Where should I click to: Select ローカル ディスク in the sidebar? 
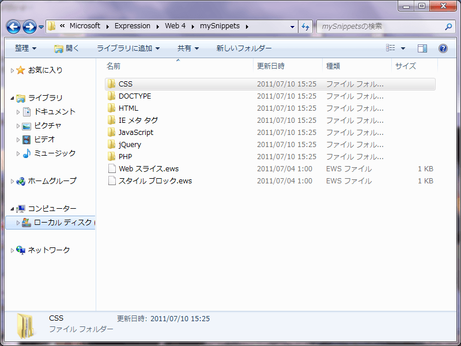[50, 223]
